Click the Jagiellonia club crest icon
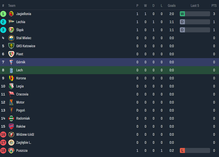The width and height of the screenshot is (219, 157). coord(11,14)
